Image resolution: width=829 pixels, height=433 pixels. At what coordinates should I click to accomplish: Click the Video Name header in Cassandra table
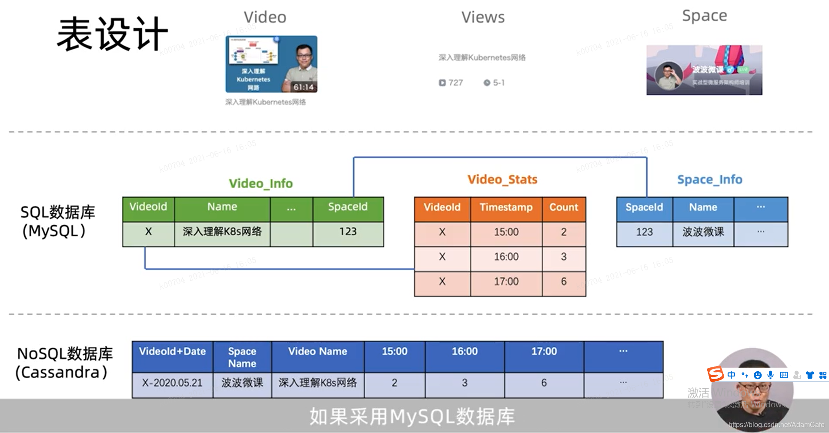[x=318, y=356]
